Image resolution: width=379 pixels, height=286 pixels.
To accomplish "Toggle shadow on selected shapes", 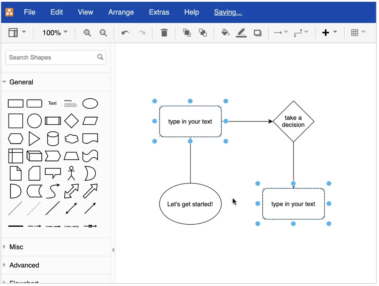I will (x=258, y=33).
